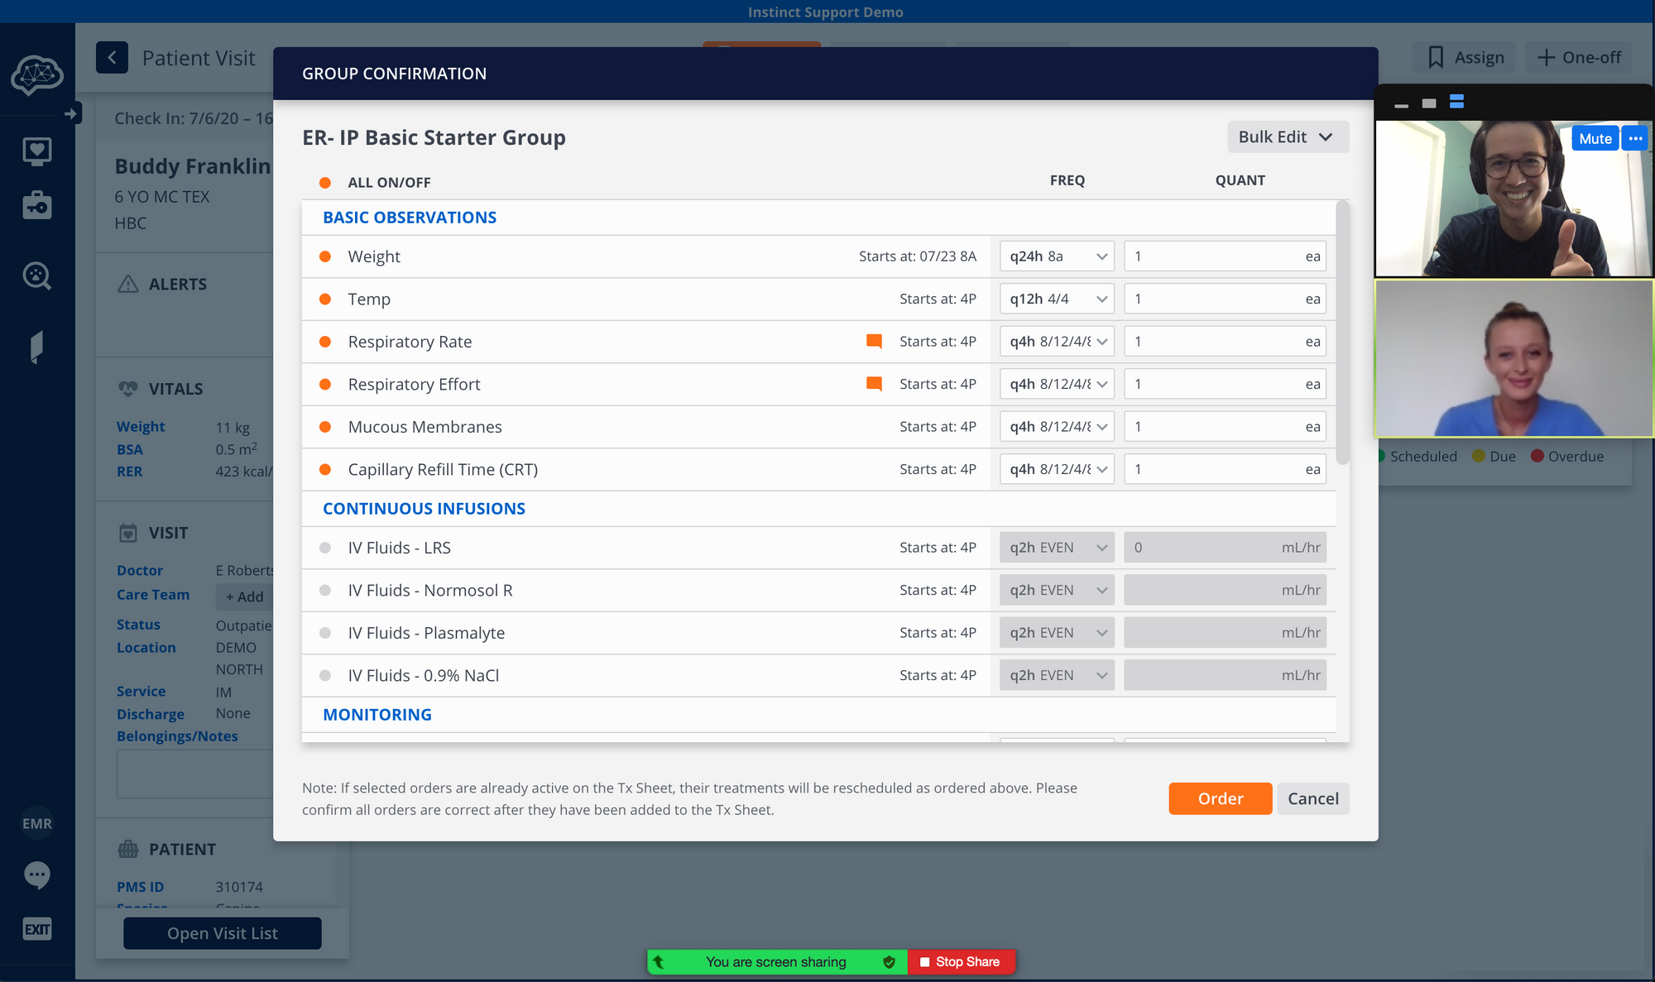
Task: Click Cancel to dismiss group confirmation
Action: (x=1312, y=798)
